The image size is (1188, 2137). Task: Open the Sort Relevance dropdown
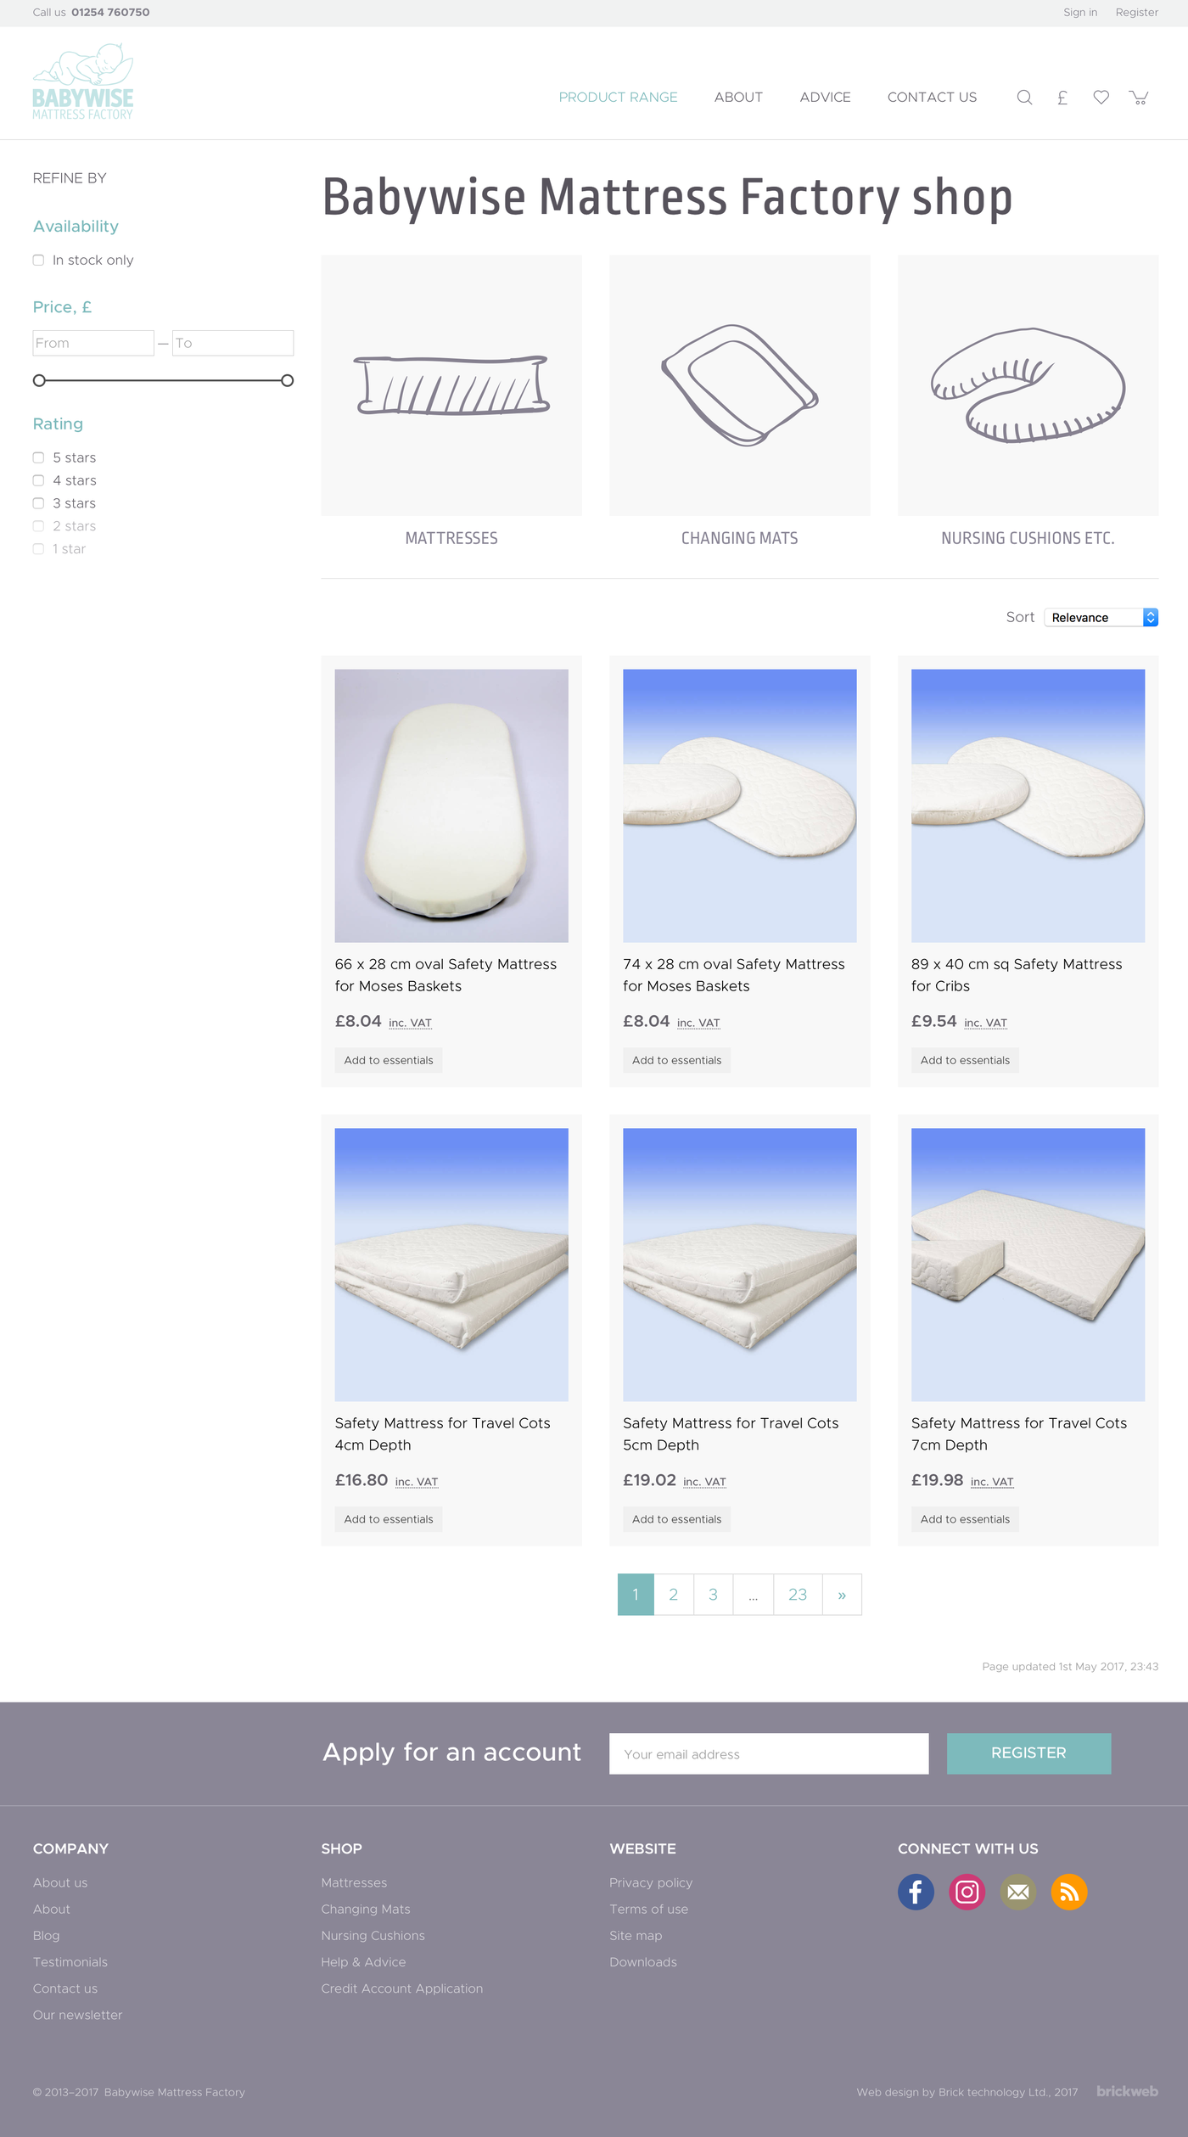[x=1101, y=618]
